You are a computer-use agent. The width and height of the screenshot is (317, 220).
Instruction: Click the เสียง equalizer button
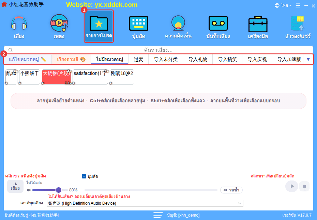(x=15, y=186)
